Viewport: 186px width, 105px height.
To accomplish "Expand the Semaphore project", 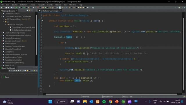I will pyautogui.click(x=1, y=52).
